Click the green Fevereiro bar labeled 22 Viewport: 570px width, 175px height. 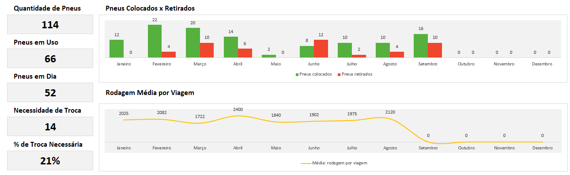[x=155, y=41]
